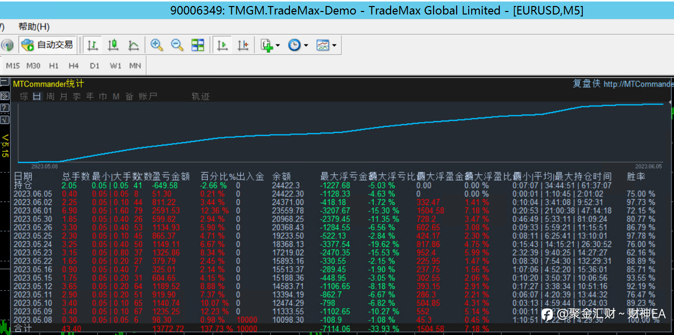Switch to the 轨迹 track tab
This screenshot has height=335, width=674.
point(200,96)
